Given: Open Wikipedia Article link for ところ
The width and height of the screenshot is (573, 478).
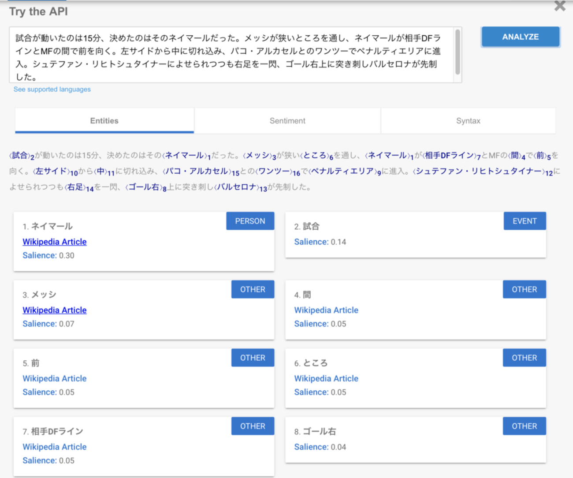Looking at the screenshot, I should 326,379.
